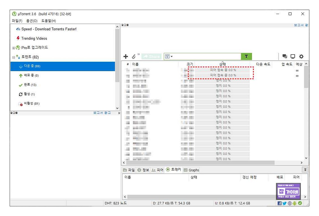Click tracker pane horizontal scroll left arrow
Screen dimensions: 319x216
click(x=125, y=197)
